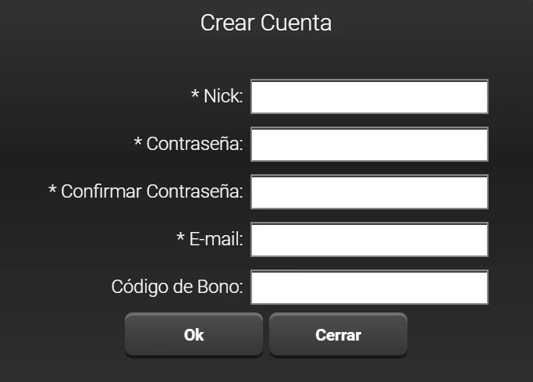Click the Crear Cuenta title text
The height and width of the screenshot is (382, 533).
(266, 23)
